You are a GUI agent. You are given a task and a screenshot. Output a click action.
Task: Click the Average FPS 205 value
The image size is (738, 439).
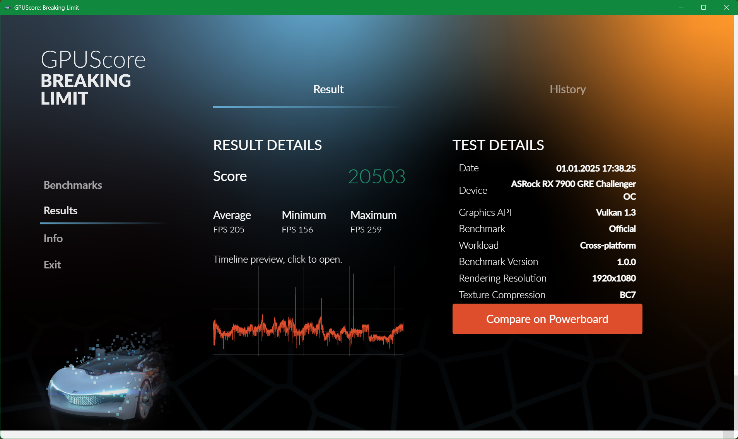229,229
